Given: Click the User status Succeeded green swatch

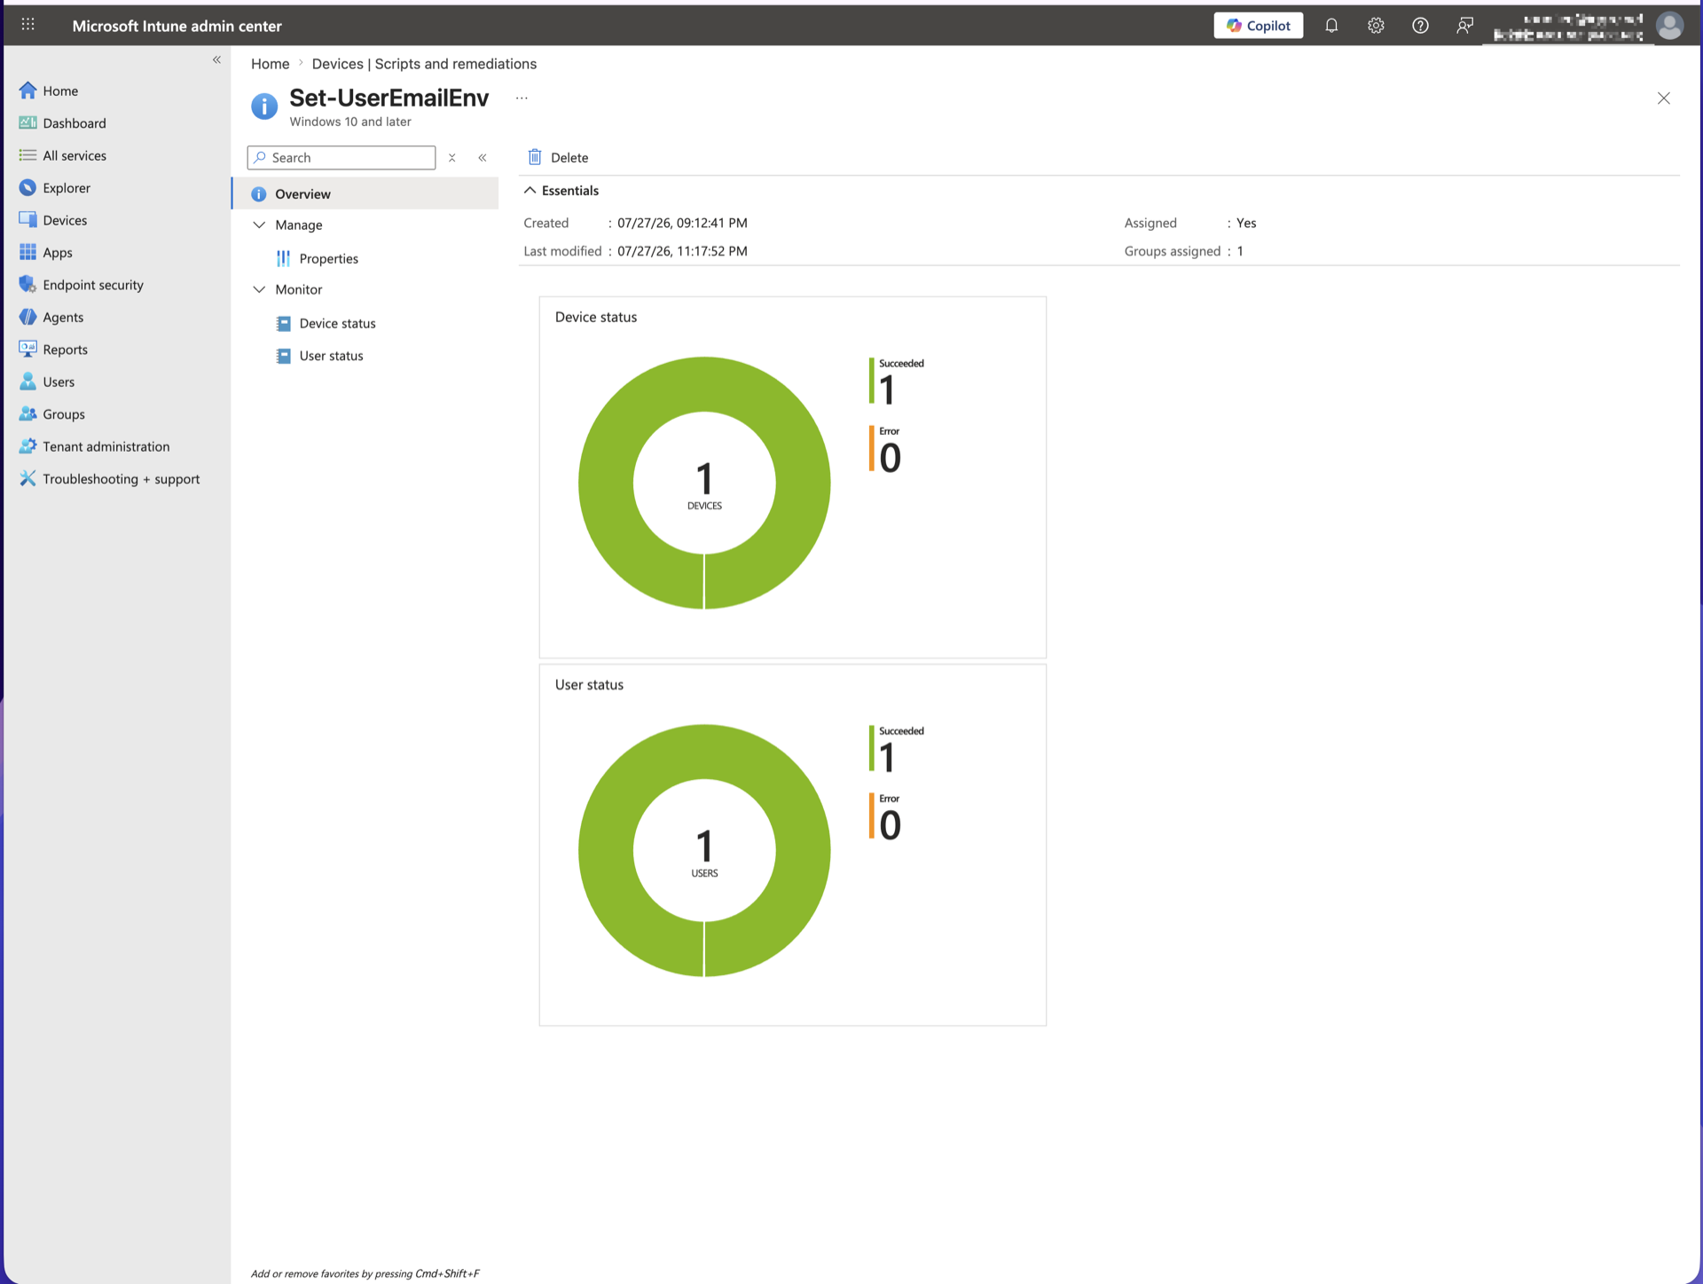Looking at the screenshot, I should pyautogui.click(x=872, y=748).
